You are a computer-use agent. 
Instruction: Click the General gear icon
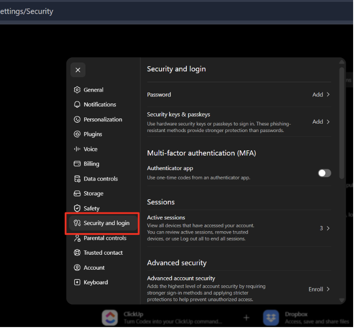tap(77, 90)
